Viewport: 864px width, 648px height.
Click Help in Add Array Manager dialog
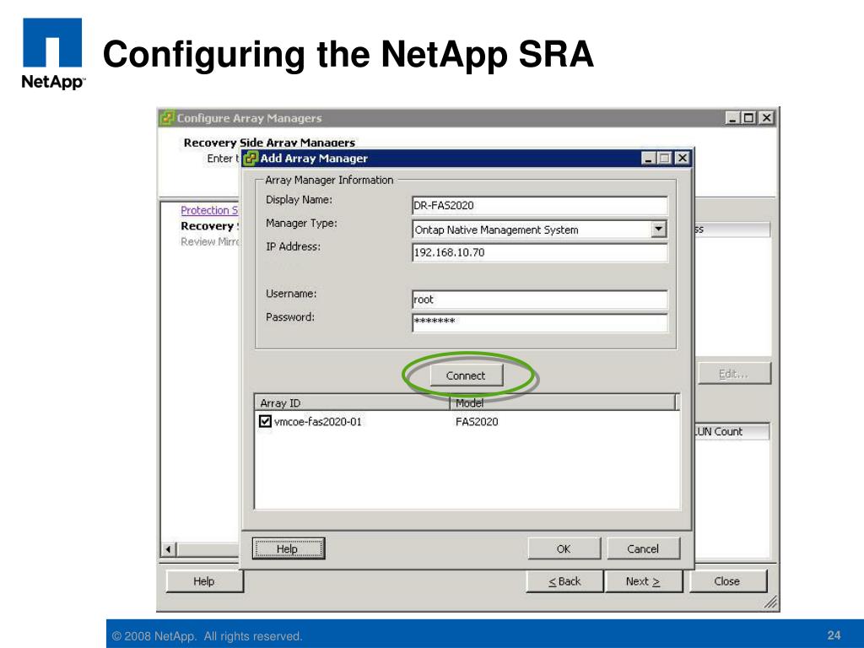(x=288, y=549)
